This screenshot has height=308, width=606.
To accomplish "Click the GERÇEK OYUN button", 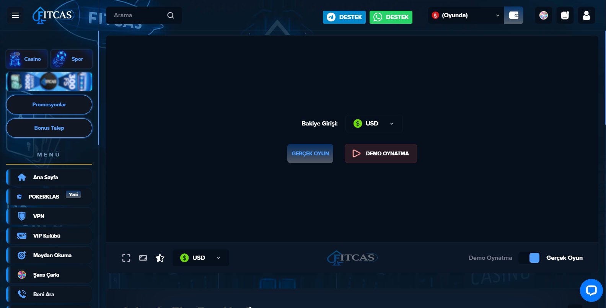I will pos(310,153).
